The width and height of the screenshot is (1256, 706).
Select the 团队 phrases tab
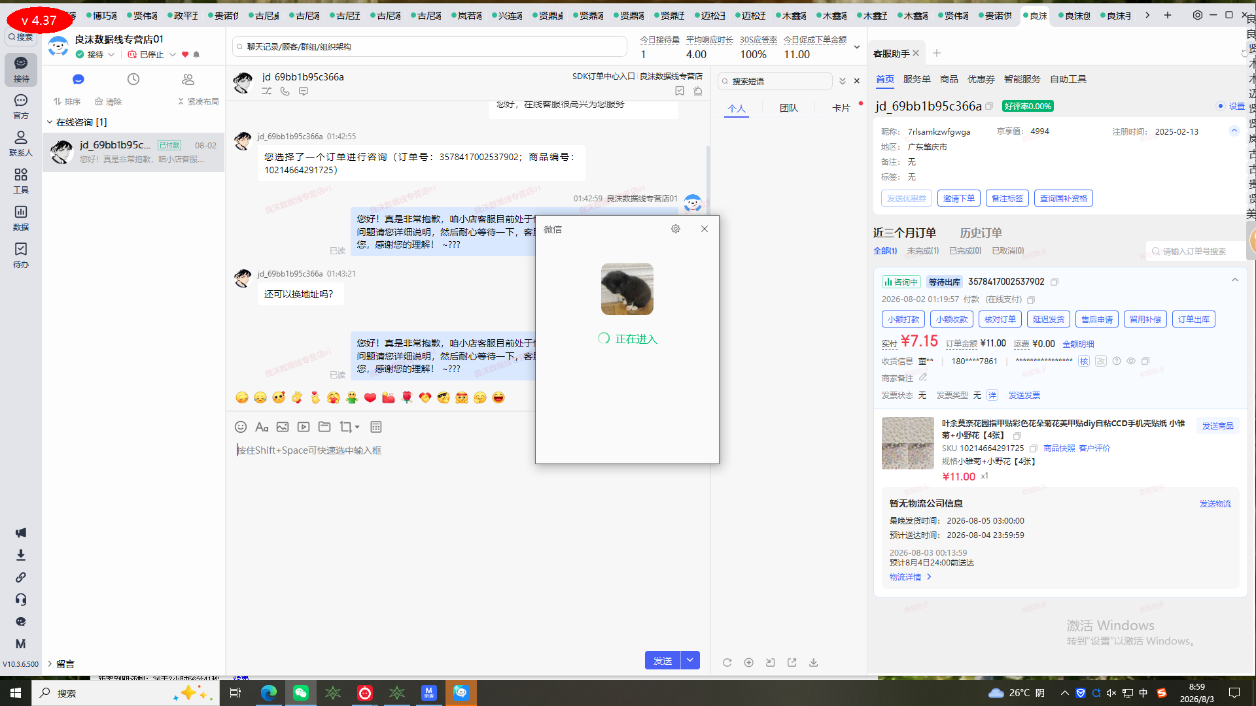coord(789,108)
